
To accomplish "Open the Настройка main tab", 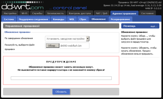I will [x=10, y=13].
